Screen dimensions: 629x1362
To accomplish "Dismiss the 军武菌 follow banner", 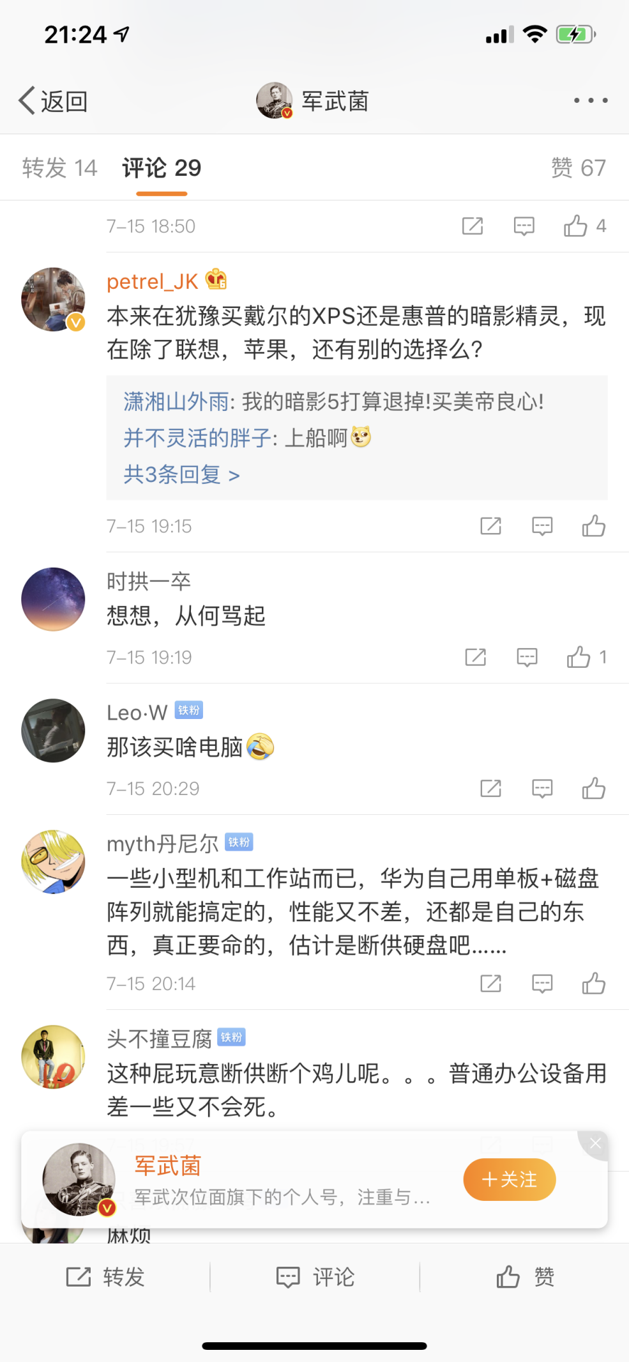I will click(x=595, y=1143).
